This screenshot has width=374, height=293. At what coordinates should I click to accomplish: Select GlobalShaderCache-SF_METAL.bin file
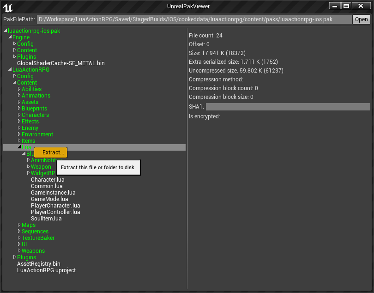(x=61, y=63)
